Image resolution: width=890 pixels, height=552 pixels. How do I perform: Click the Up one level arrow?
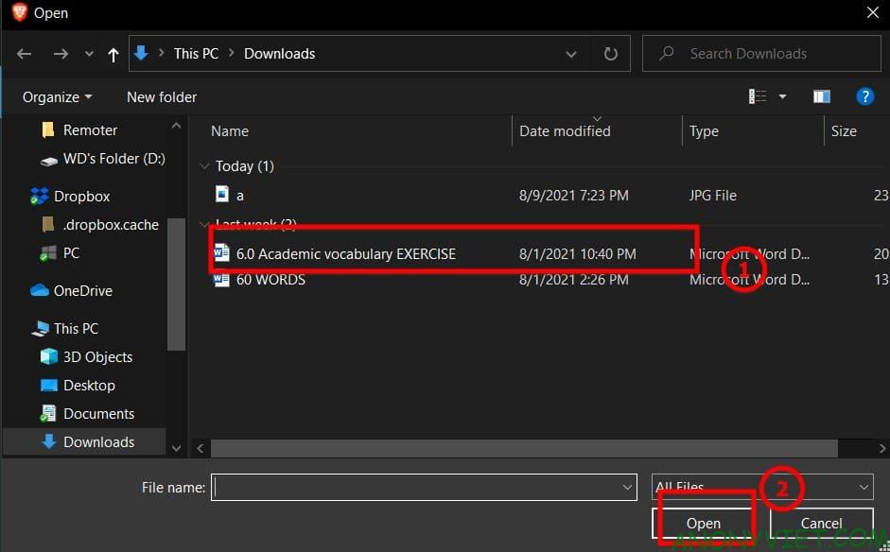pos(113,55)
